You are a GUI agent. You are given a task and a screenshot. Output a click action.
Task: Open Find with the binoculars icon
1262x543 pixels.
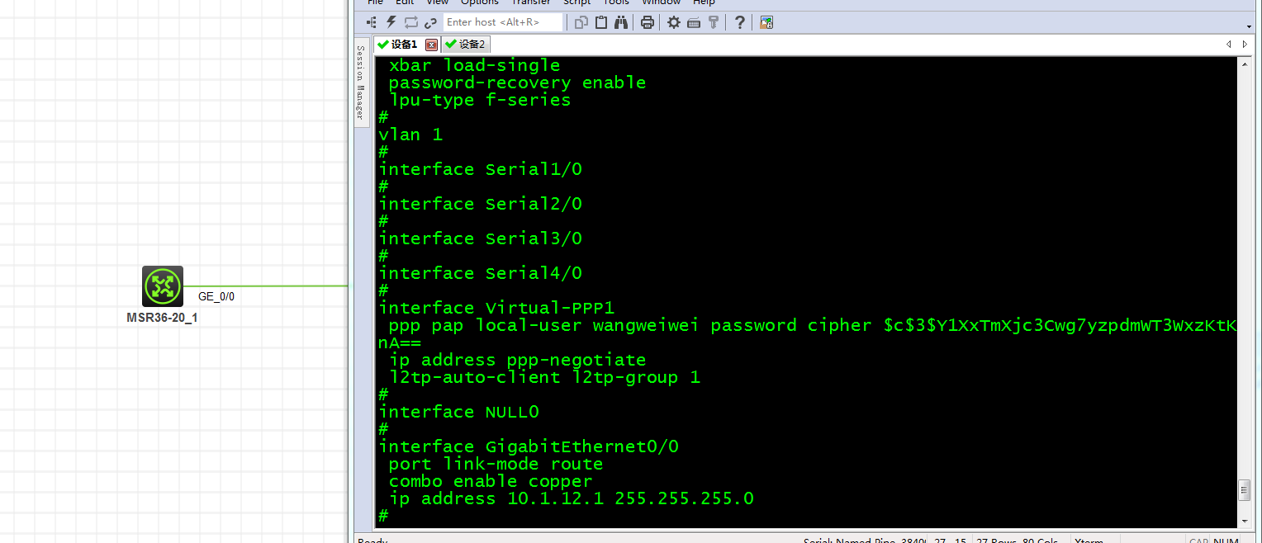[621, 22]
